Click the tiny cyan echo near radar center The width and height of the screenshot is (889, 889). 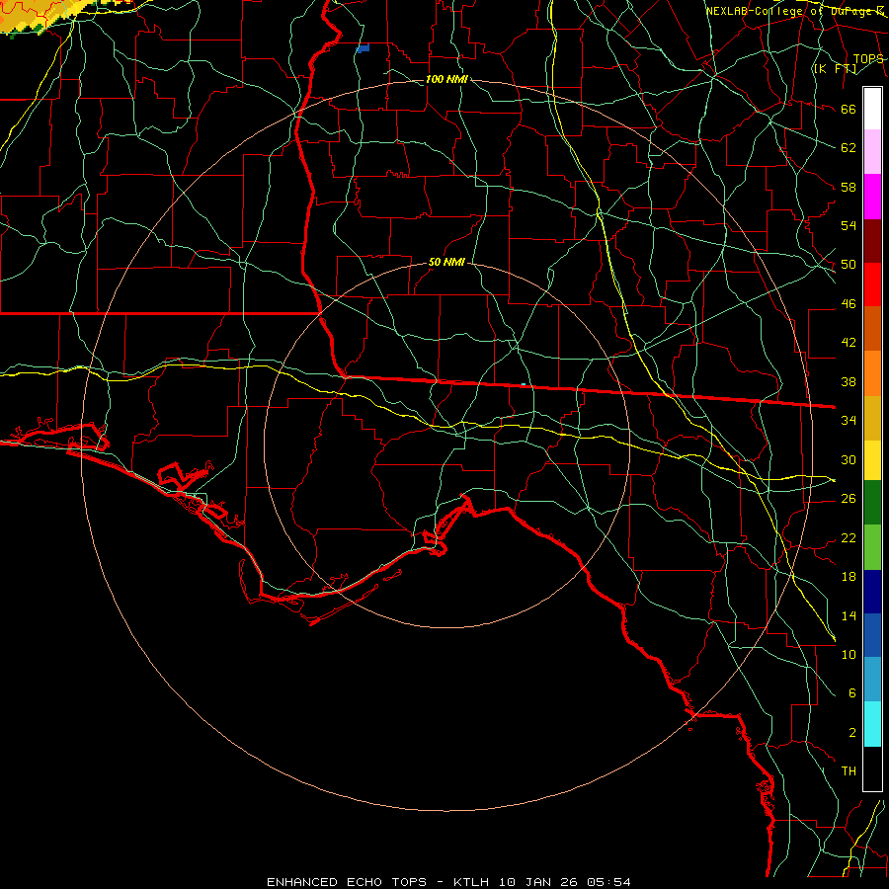pyautogui.click(x=524, y=385)
